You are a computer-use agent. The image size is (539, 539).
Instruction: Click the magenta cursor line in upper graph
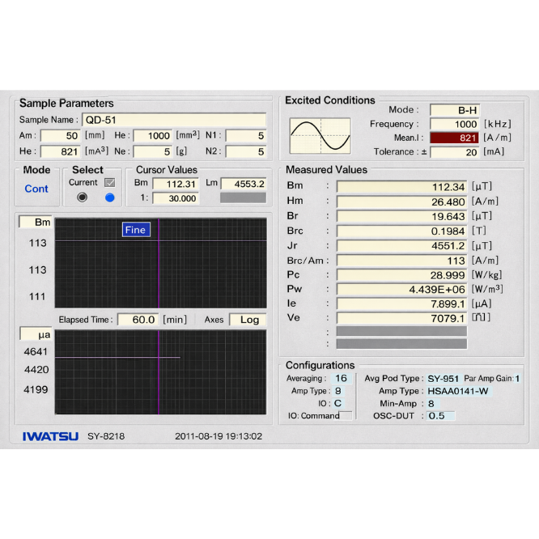click(x=159, y=263)
